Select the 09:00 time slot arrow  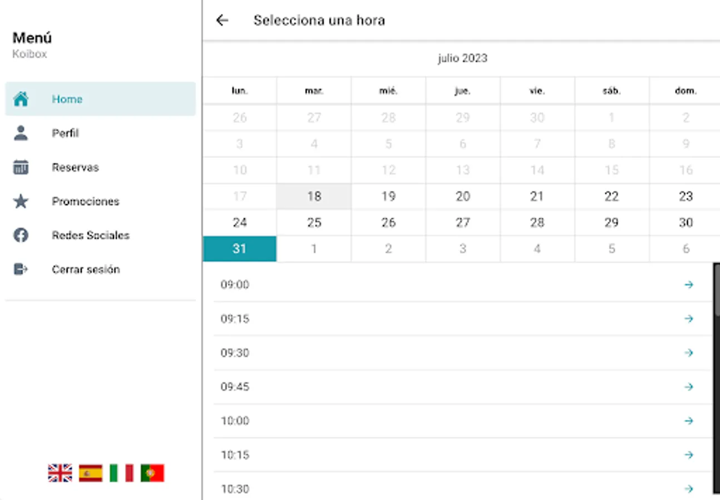click(x=689, y=284)
